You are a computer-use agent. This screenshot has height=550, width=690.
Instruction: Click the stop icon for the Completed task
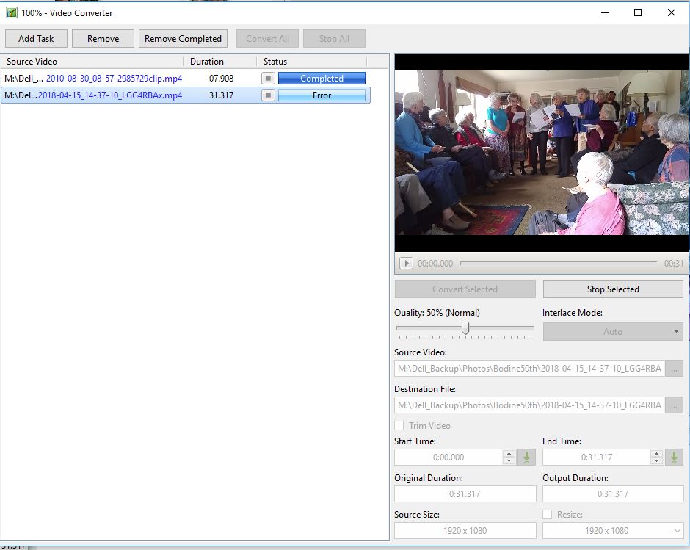269,79
